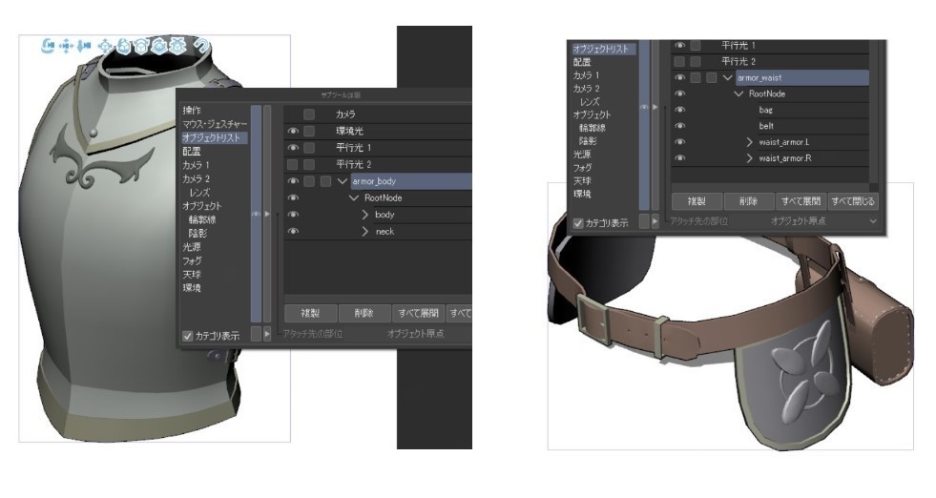Click 削除 button in right panel

coord(749,201)
